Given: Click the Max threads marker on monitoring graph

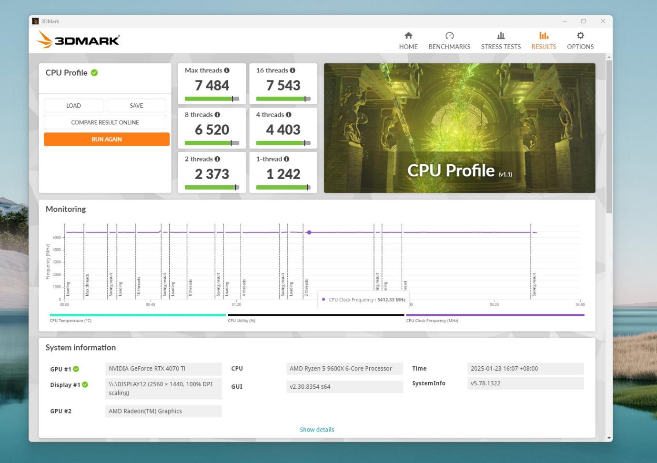Looking at the screenshot, I should (x=87, y=285).
